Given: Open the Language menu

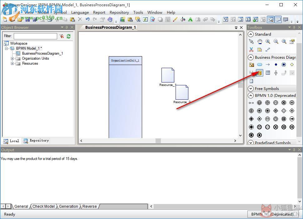Looking at the screenshot, I should point(80,12).
